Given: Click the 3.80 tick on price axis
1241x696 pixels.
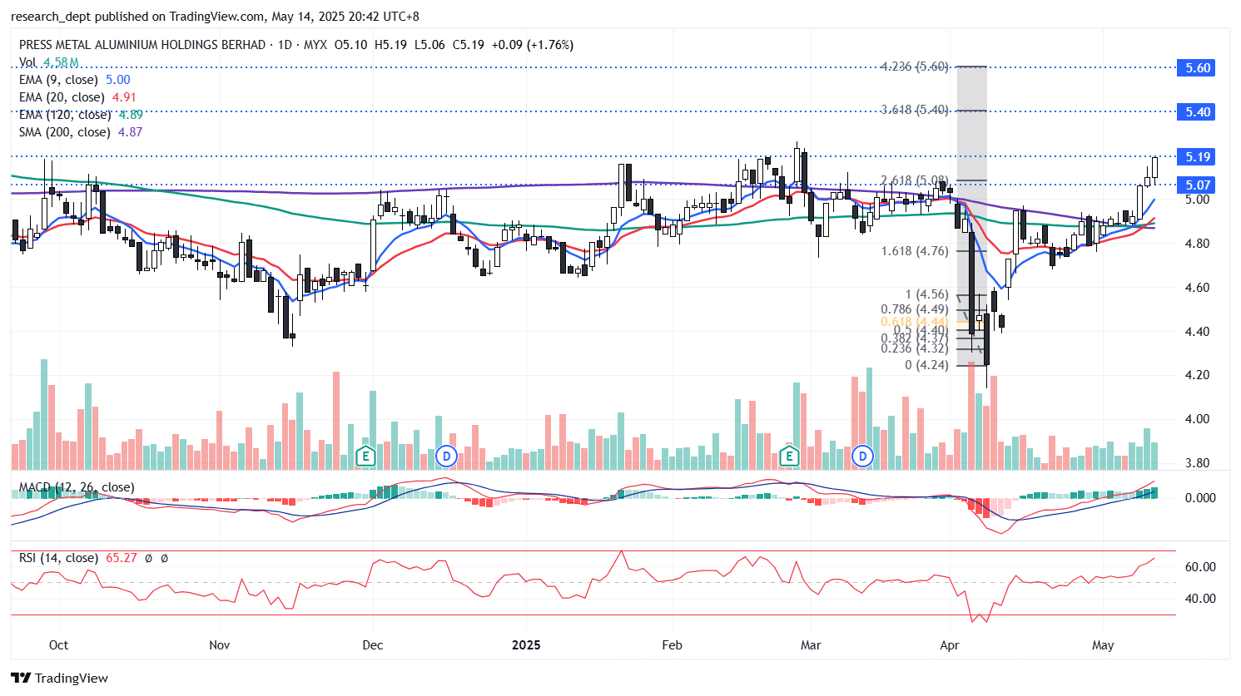Looking at the screenshot, I should (1198, 463).
